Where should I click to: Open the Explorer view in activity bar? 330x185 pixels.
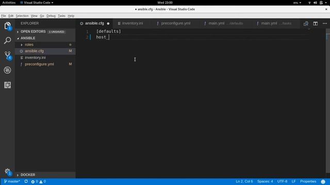pyautogui.click(x=8, y=26)
